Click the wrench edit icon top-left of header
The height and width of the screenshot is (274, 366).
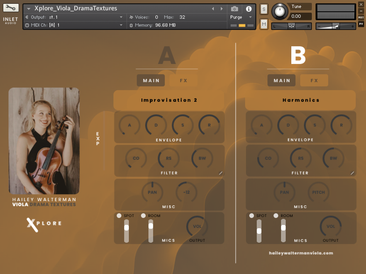[11, 7]
